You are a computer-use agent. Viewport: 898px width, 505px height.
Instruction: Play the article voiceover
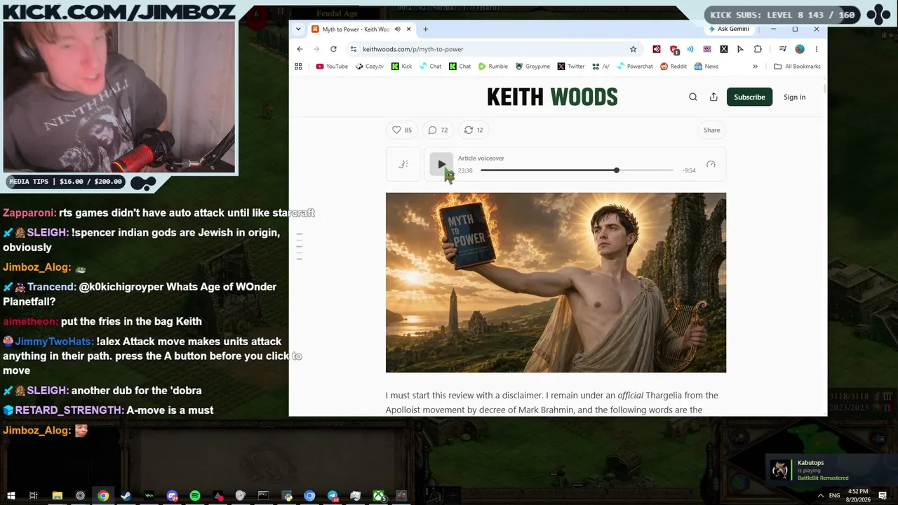pyautogui.click(x=441, y=165)
